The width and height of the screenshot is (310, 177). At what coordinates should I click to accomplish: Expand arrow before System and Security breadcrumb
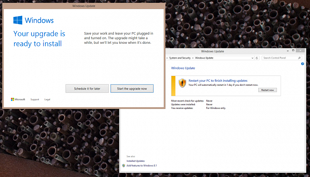tap(167, 58)
